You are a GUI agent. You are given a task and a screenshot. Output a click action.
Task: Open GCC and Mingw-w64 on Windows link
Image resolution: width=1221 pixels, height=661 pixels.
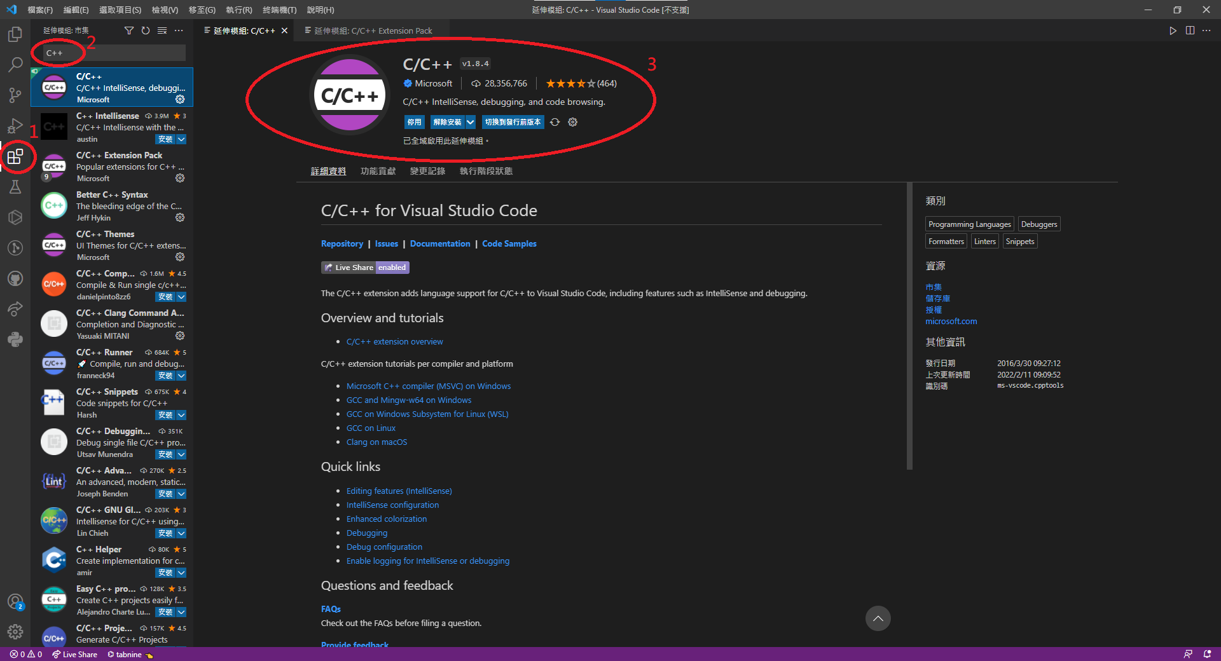pos(409,400)
